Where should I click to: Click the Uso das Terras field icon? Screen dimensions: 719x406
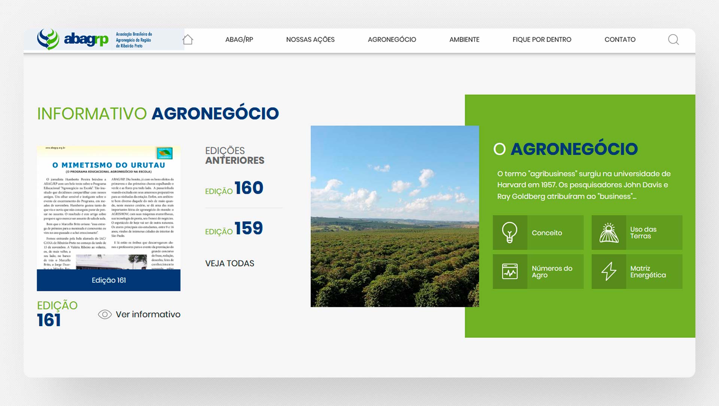point(609,232)
